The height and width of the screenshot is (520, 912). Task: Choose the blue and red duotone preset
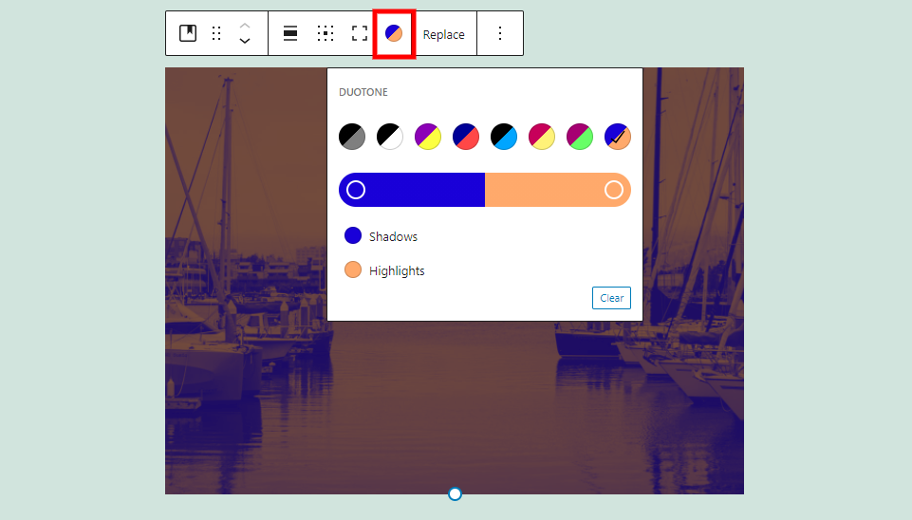point(466,137)
